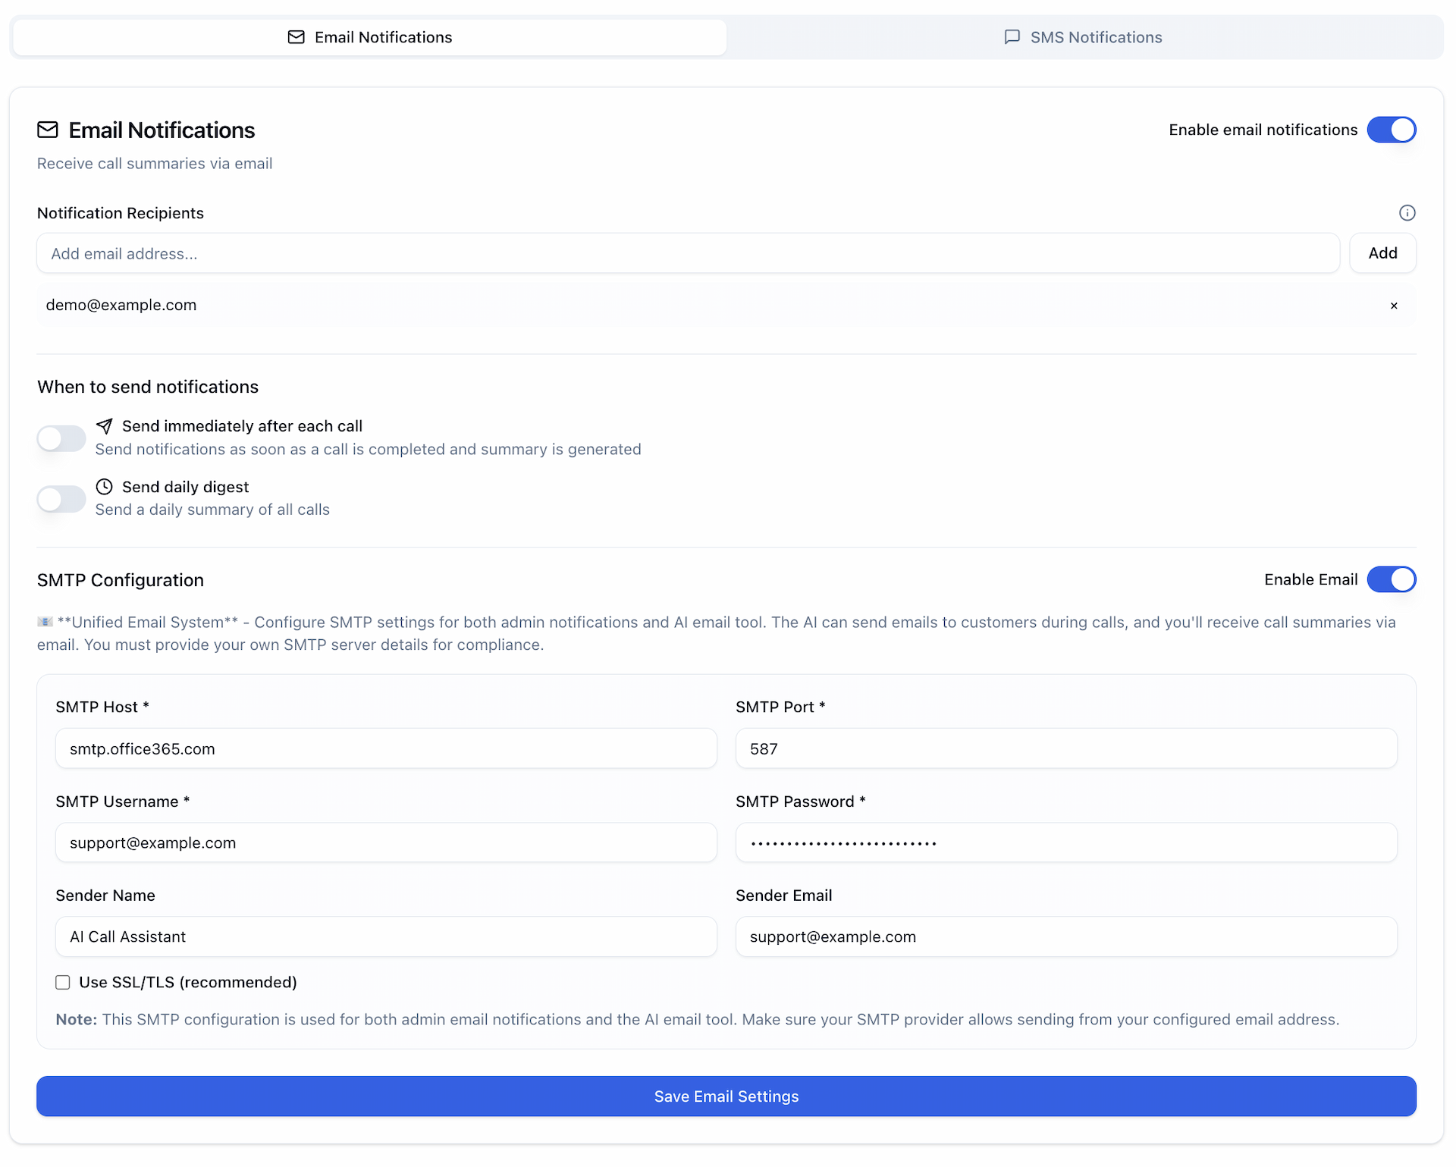Click the Add button for recipients
The width and height of the screenshot is (1456, 1167).
point(1382,253)
